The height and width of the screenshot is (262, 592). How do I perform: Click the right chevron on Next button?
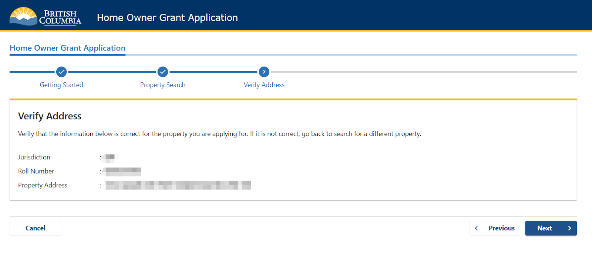point(569,228)
